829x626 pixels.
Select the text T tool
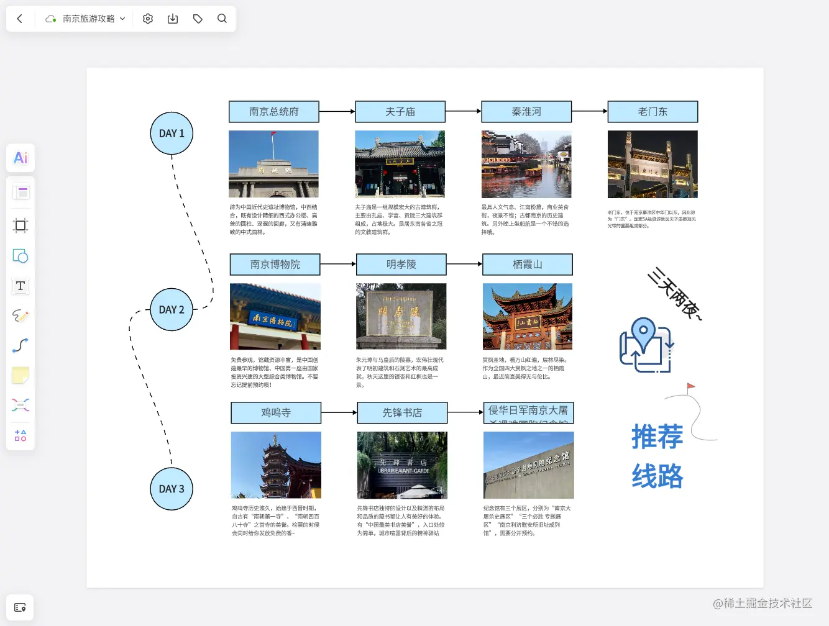click(x=21, y=286)
